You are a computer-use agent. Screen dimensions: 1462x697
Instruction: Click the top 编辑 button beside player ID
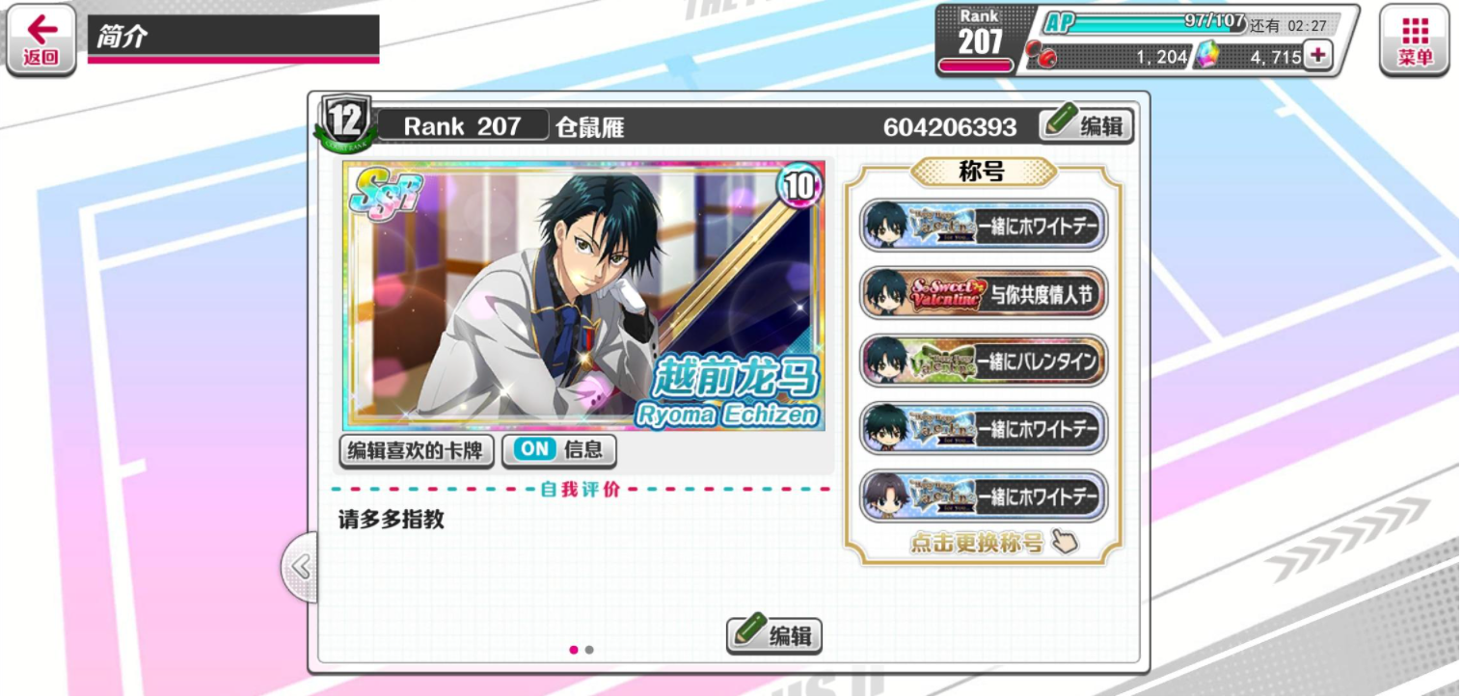(1086, 125)
